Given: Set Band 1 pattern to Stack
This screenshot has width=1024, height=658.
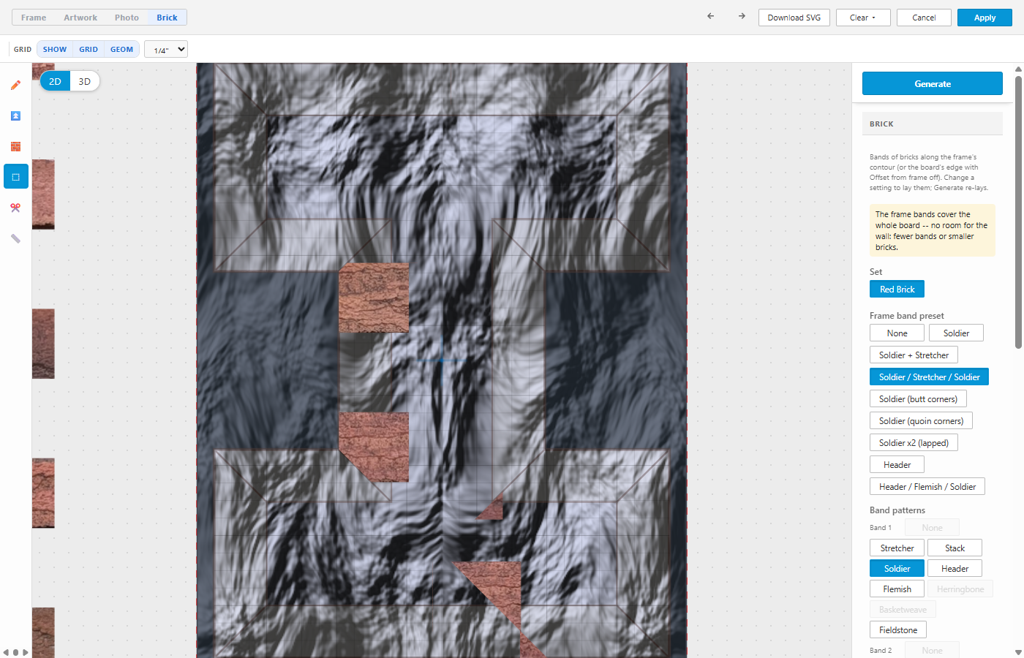Looking at the screenshot, I should pyautogui.click(x=955, y=548).
